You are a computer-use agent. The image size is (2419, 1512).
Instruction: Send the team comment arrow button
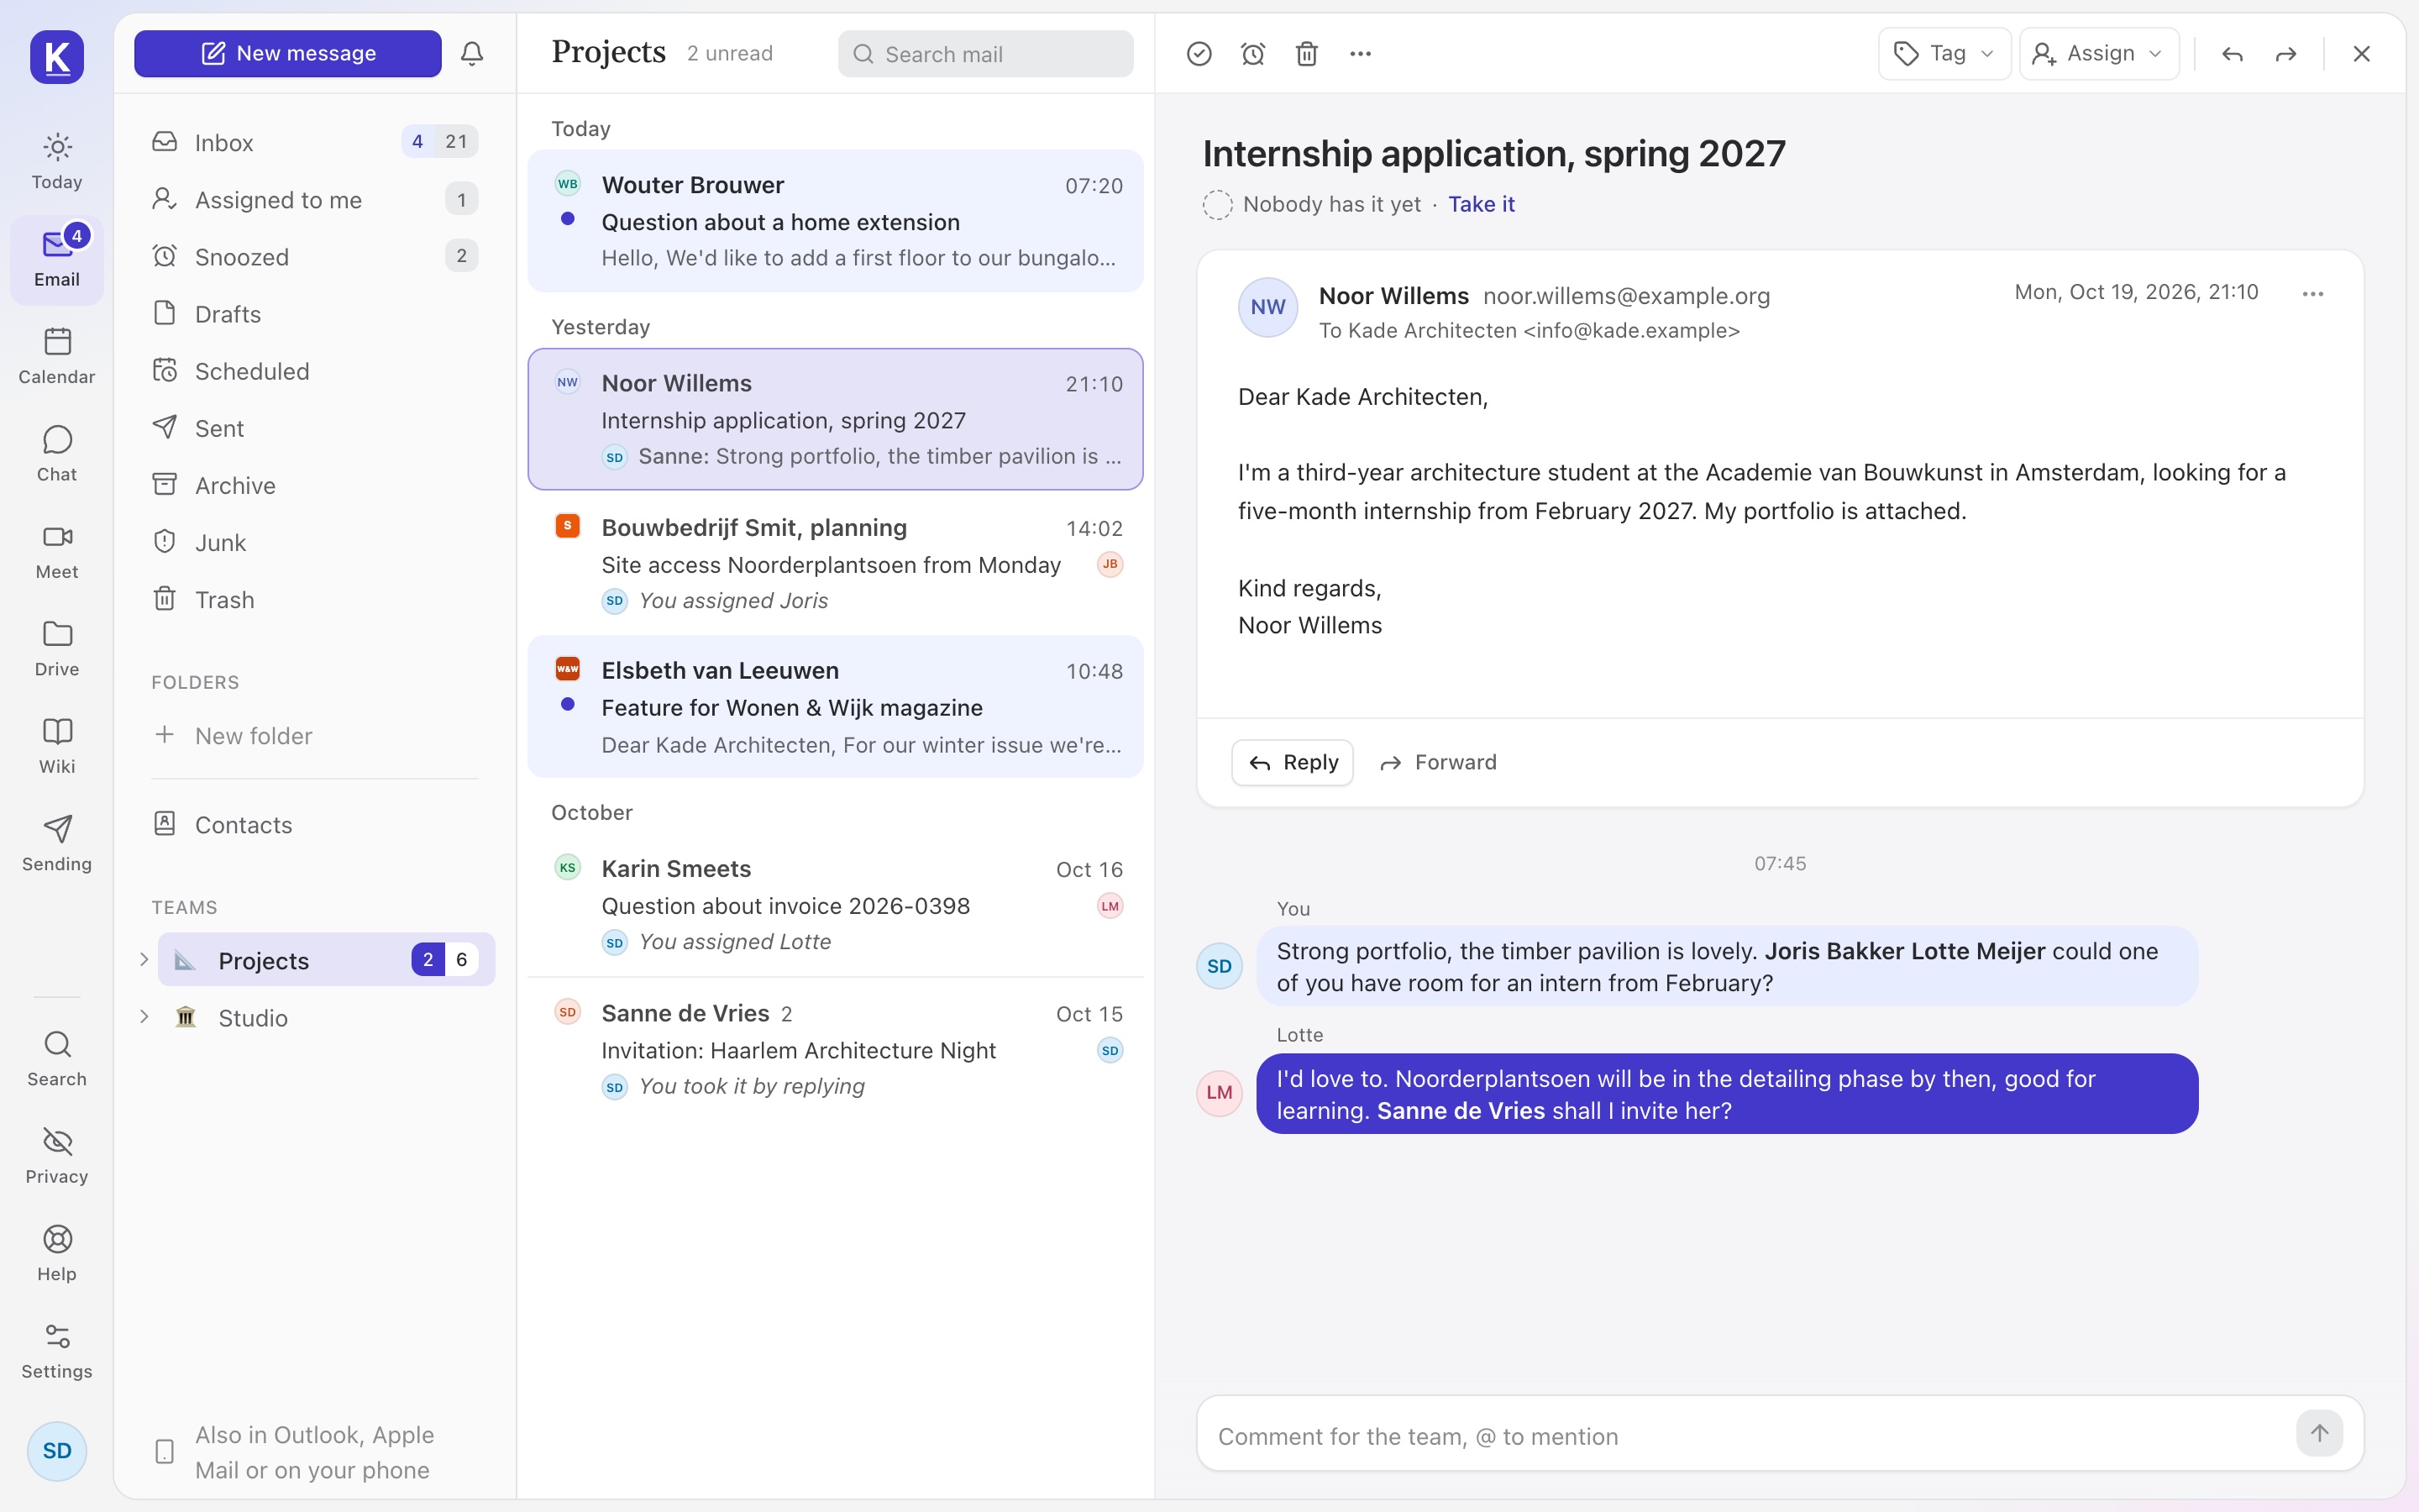tap(2319, 1433)
